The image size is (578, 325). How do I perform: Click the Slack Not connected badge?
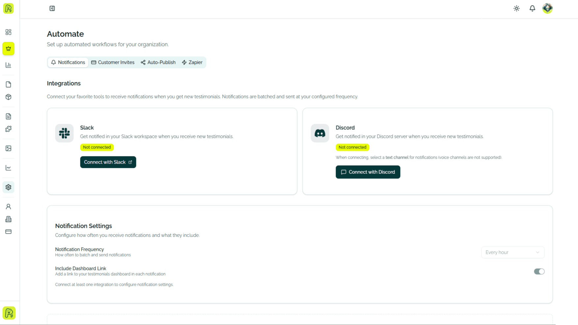97,147
